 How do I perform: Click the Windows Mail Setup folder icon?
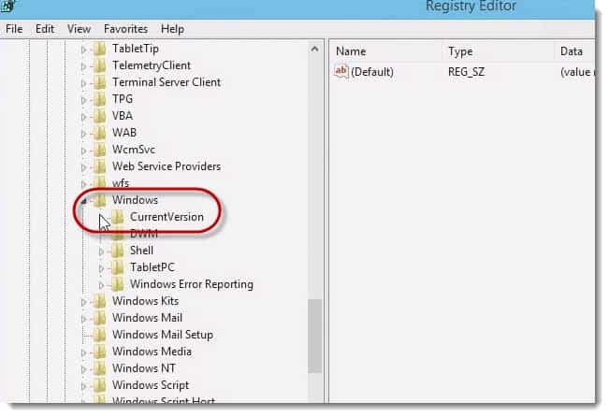[100, 335]
